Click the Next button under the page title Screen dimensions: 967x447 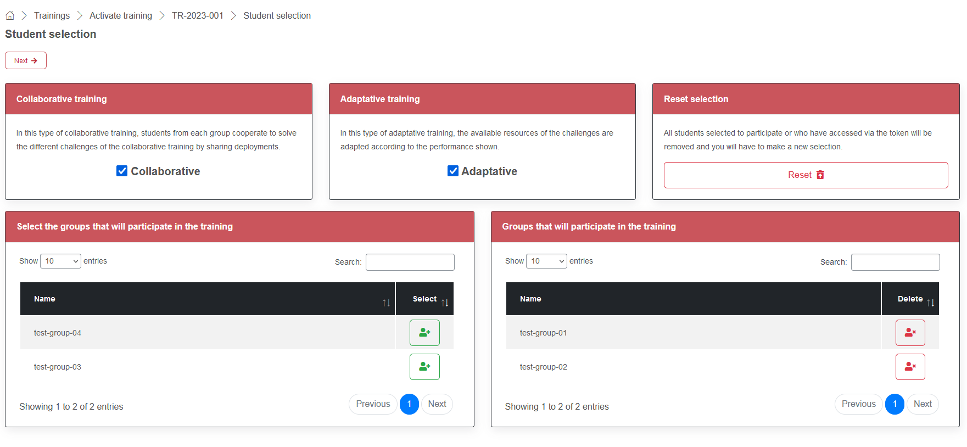click(x=26, y=60)
